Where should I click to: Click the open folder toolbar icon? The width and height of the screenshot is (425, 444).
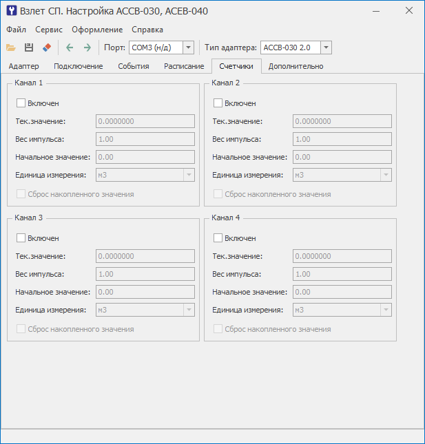click(x=10, y=47)
